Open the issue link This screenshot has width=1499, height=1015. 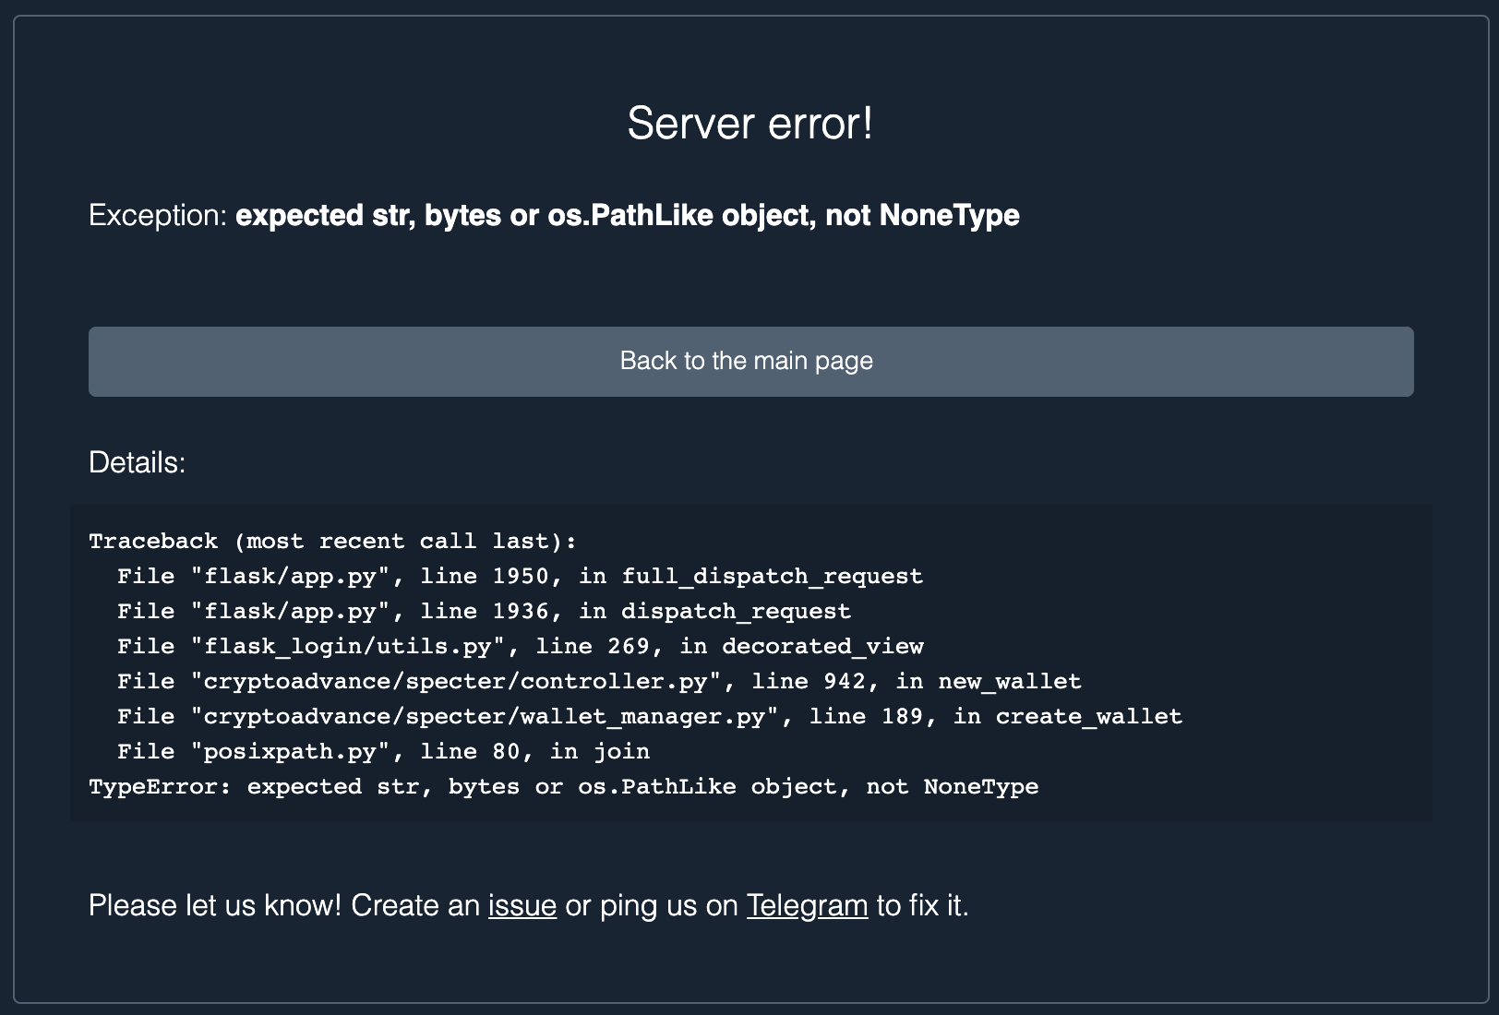pyautogui.click(x=522, y=905)
